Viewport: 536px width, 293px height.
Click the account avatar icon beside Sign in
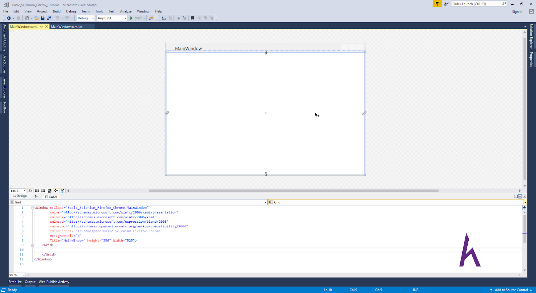click(531, 11)
